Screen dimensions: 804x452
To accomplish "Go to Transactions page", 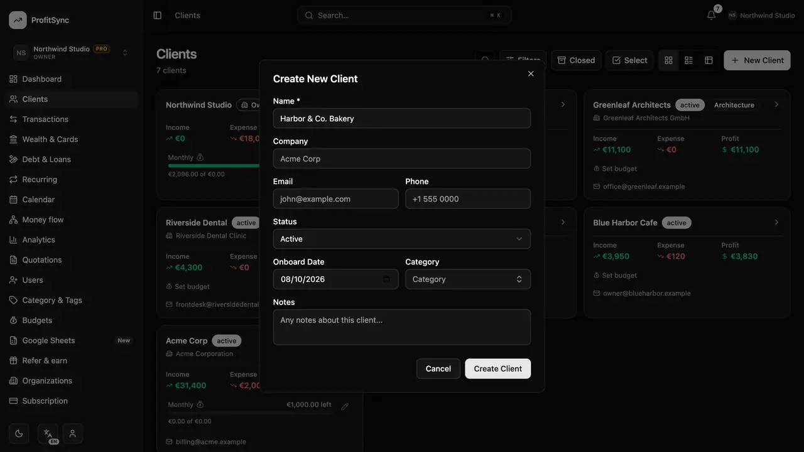I will click(72, 119).
